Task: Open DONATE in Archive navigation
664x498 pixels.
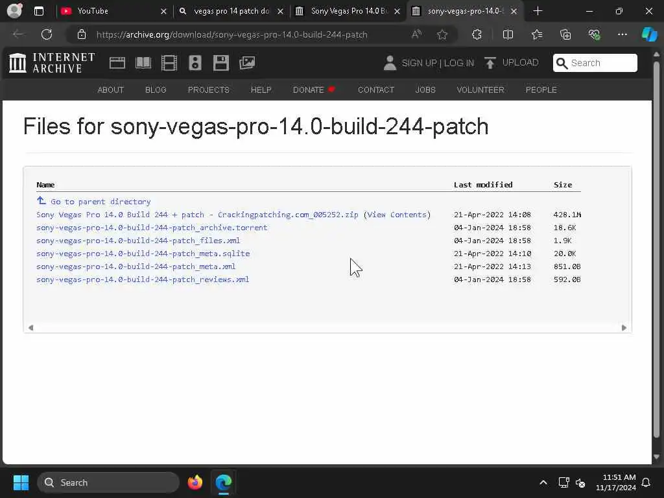Action: coord(313,89)
